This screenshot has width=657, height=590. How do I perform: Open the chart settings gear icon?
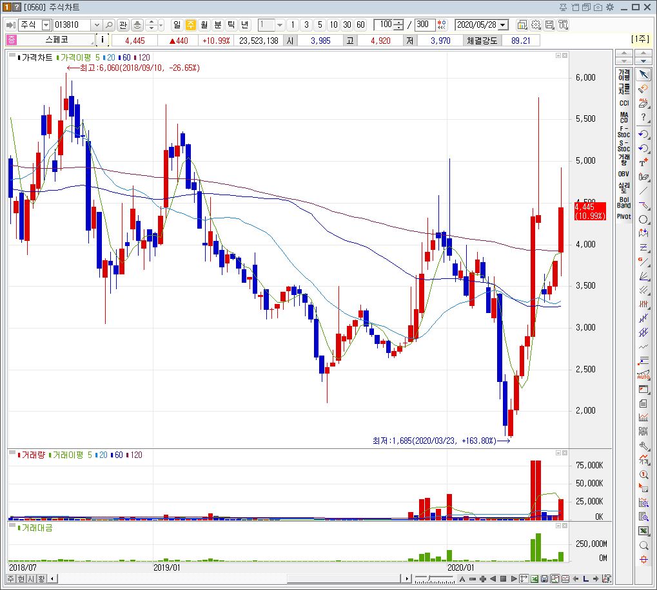536,24
